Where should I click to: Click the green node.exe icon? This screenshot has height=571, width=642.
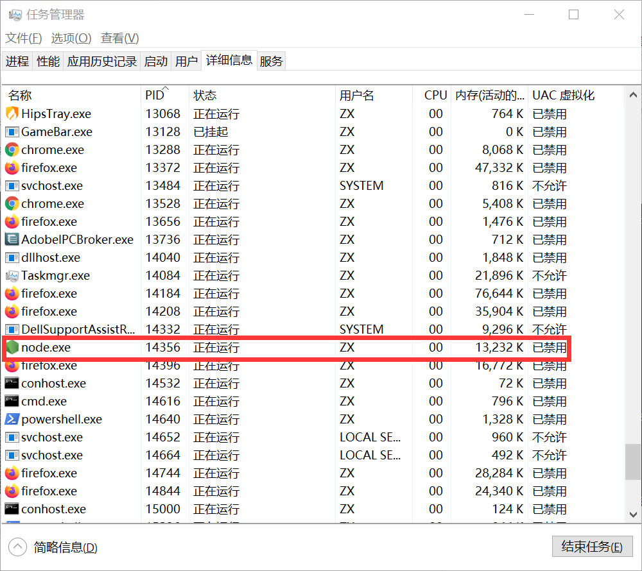click(x=12, y=347)
